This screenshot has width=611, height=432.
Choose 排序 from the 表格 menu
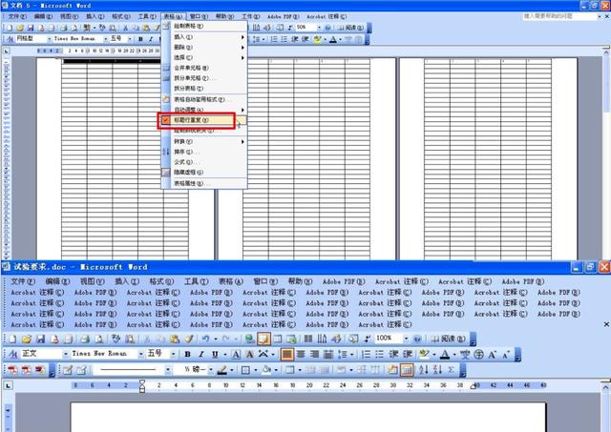coord(204,152)
